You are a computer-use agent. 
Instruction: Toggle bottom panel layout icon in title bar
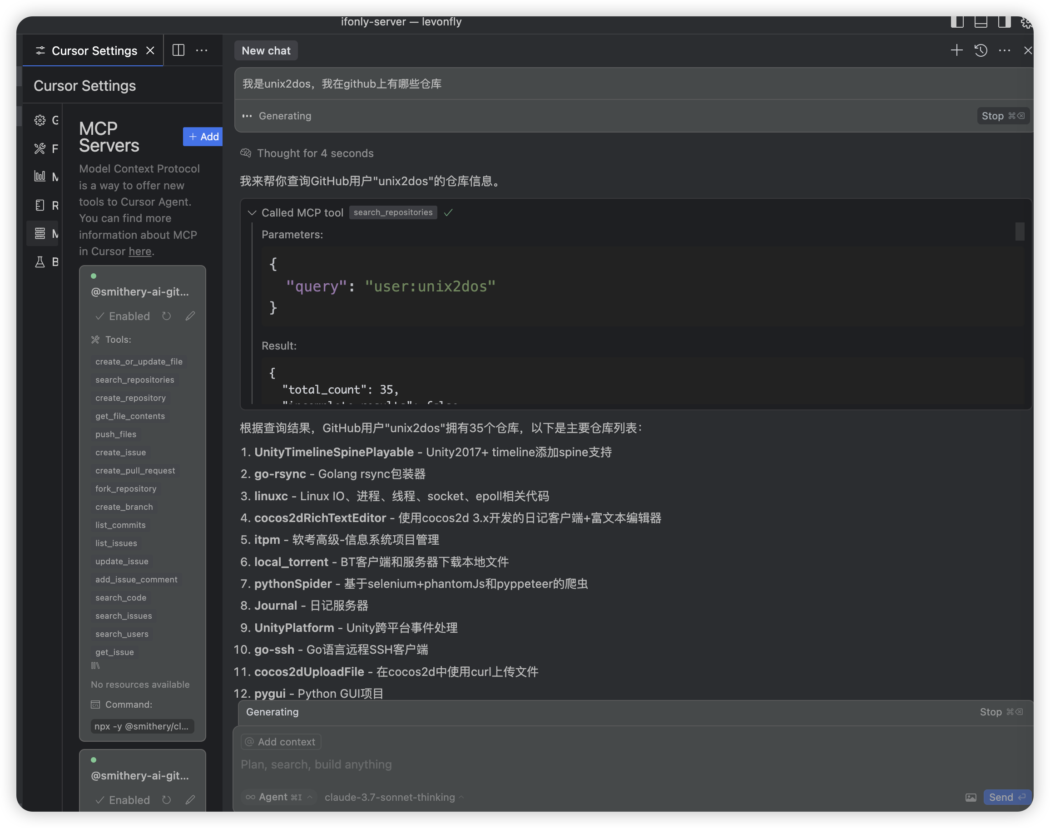click(x=981, y=22)
